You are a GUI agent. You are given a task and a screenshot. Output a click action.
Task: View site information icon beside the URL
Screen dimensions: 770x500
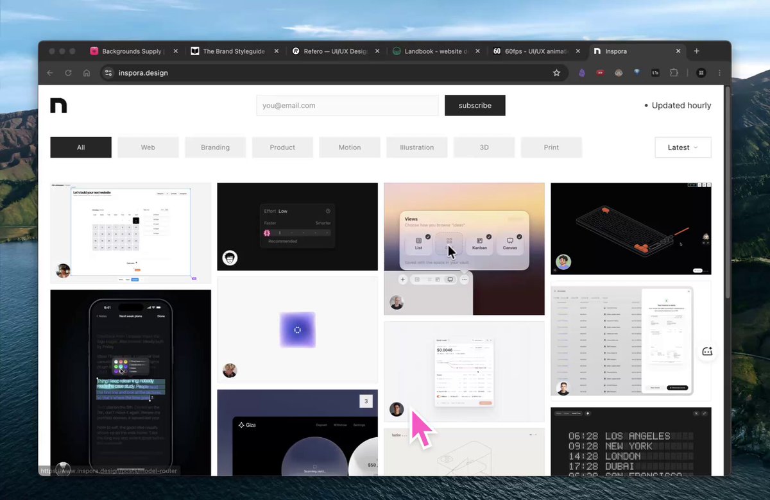coord(108,73)
